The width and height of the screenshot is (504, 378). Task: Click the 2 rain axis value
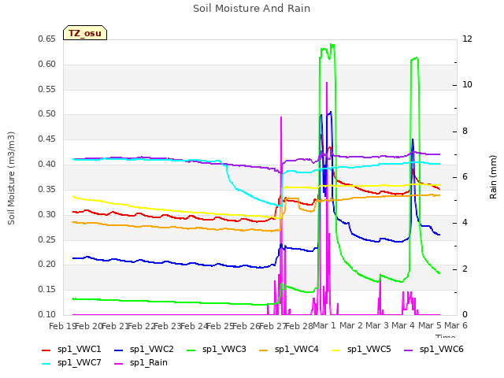click(x=465, y=269)
